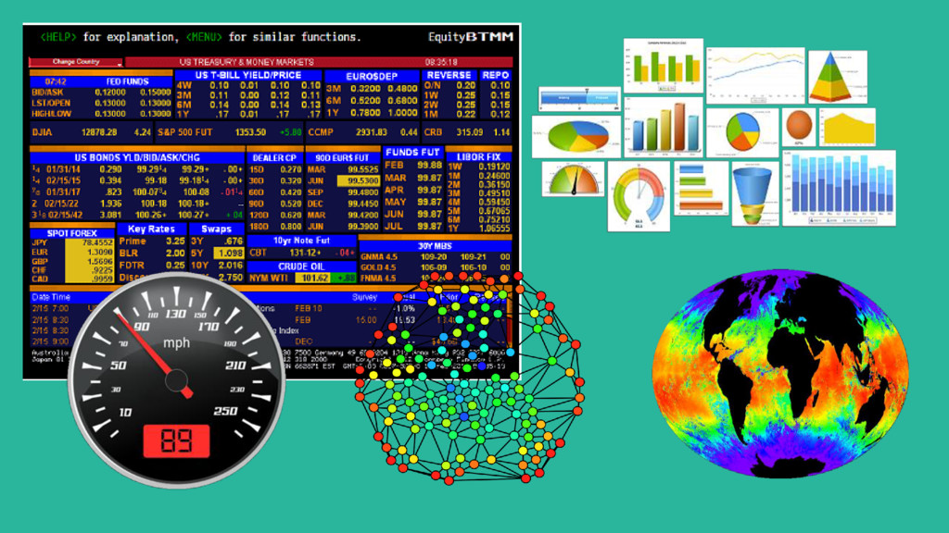
Task: Select the US T-BILL YIELD/PRICE header
Action: point(248,75)
